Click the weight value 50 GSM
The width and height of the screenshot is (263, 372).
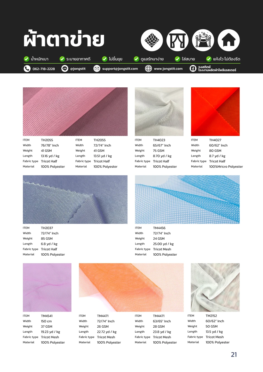coord(212,327)
